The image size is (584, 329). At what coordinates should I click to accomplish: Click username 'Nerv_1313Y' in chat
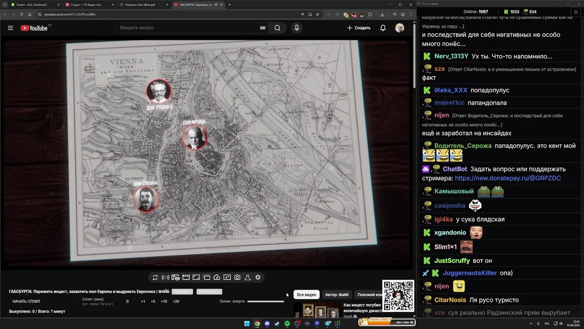pyautogui.click(x=451, y=56)
